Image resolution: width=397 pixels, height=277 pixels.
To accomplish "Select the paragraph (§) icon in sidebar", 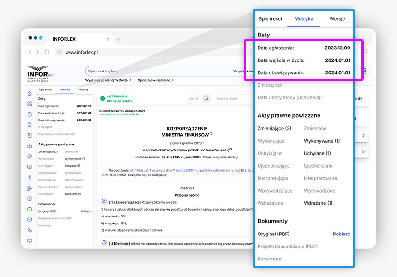I will tap(30, 177).
